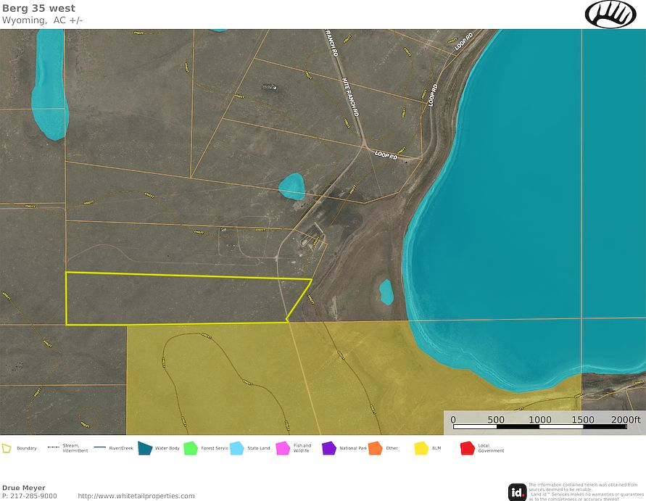Click the National Park legend symbol
Viewport: 646px width, 501px height.
(x=330, y=447)
